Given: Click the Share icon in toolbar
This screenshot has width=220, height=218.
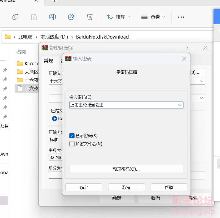Looking at the screenshot, I should pos(71,17).
